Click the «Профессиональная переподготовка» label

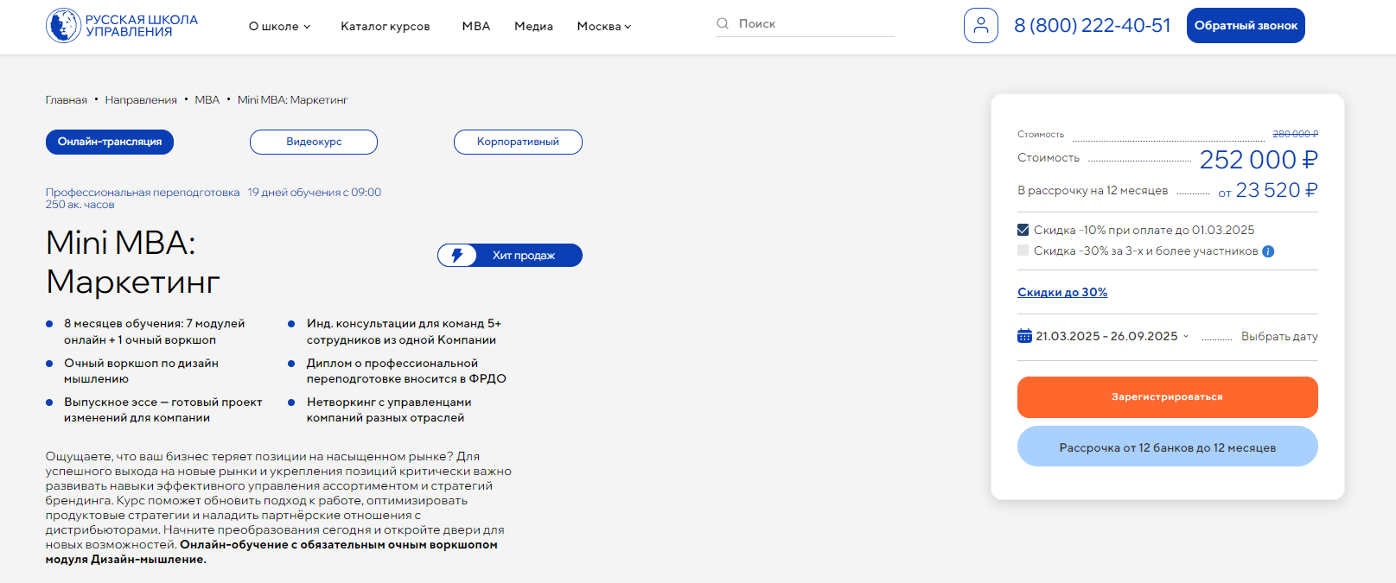(143, 193)
